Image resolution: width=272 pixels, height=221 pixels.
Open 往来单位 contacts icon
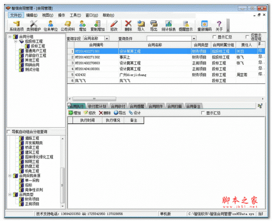coord(50,26)
